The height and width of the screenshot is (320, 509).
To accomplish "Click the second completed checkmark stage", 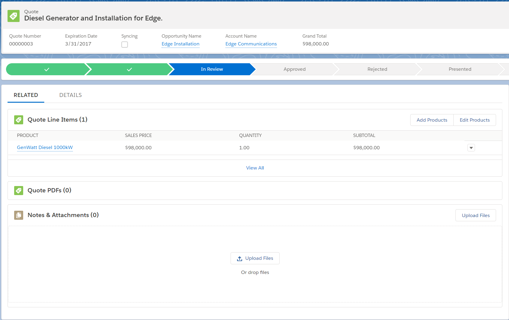I will (129, 69).
